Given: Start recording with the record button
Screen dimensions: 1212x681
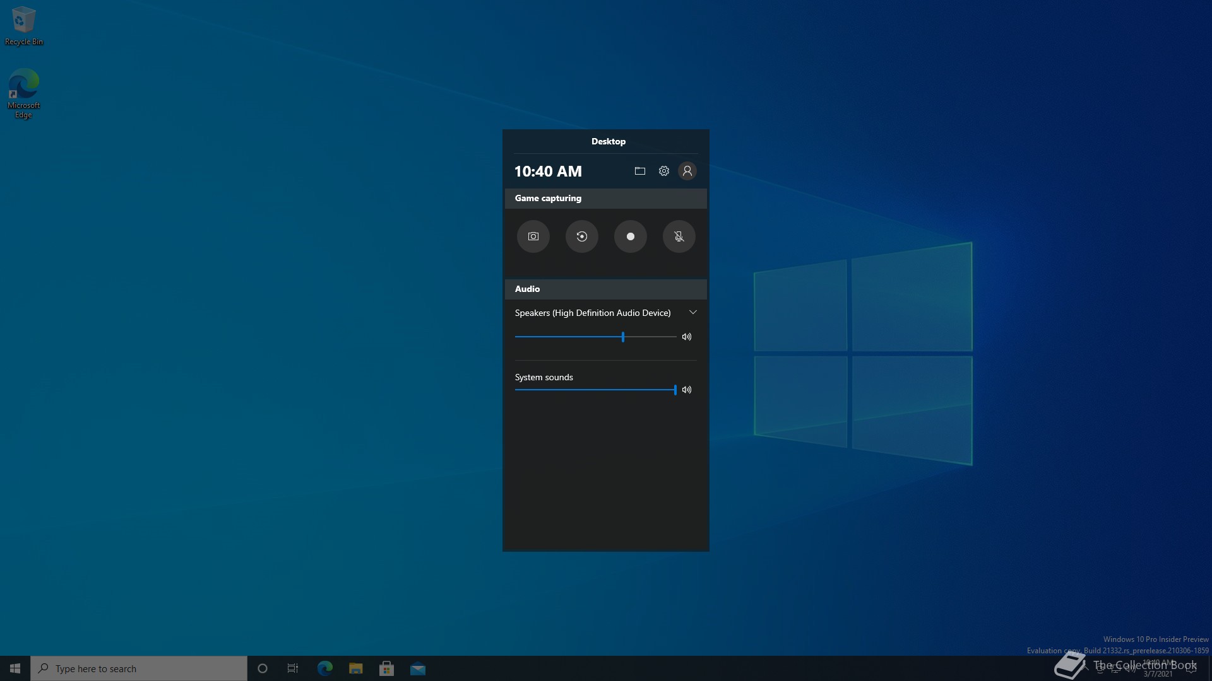Looking at the screenshot, I should [x=630, y=236].
